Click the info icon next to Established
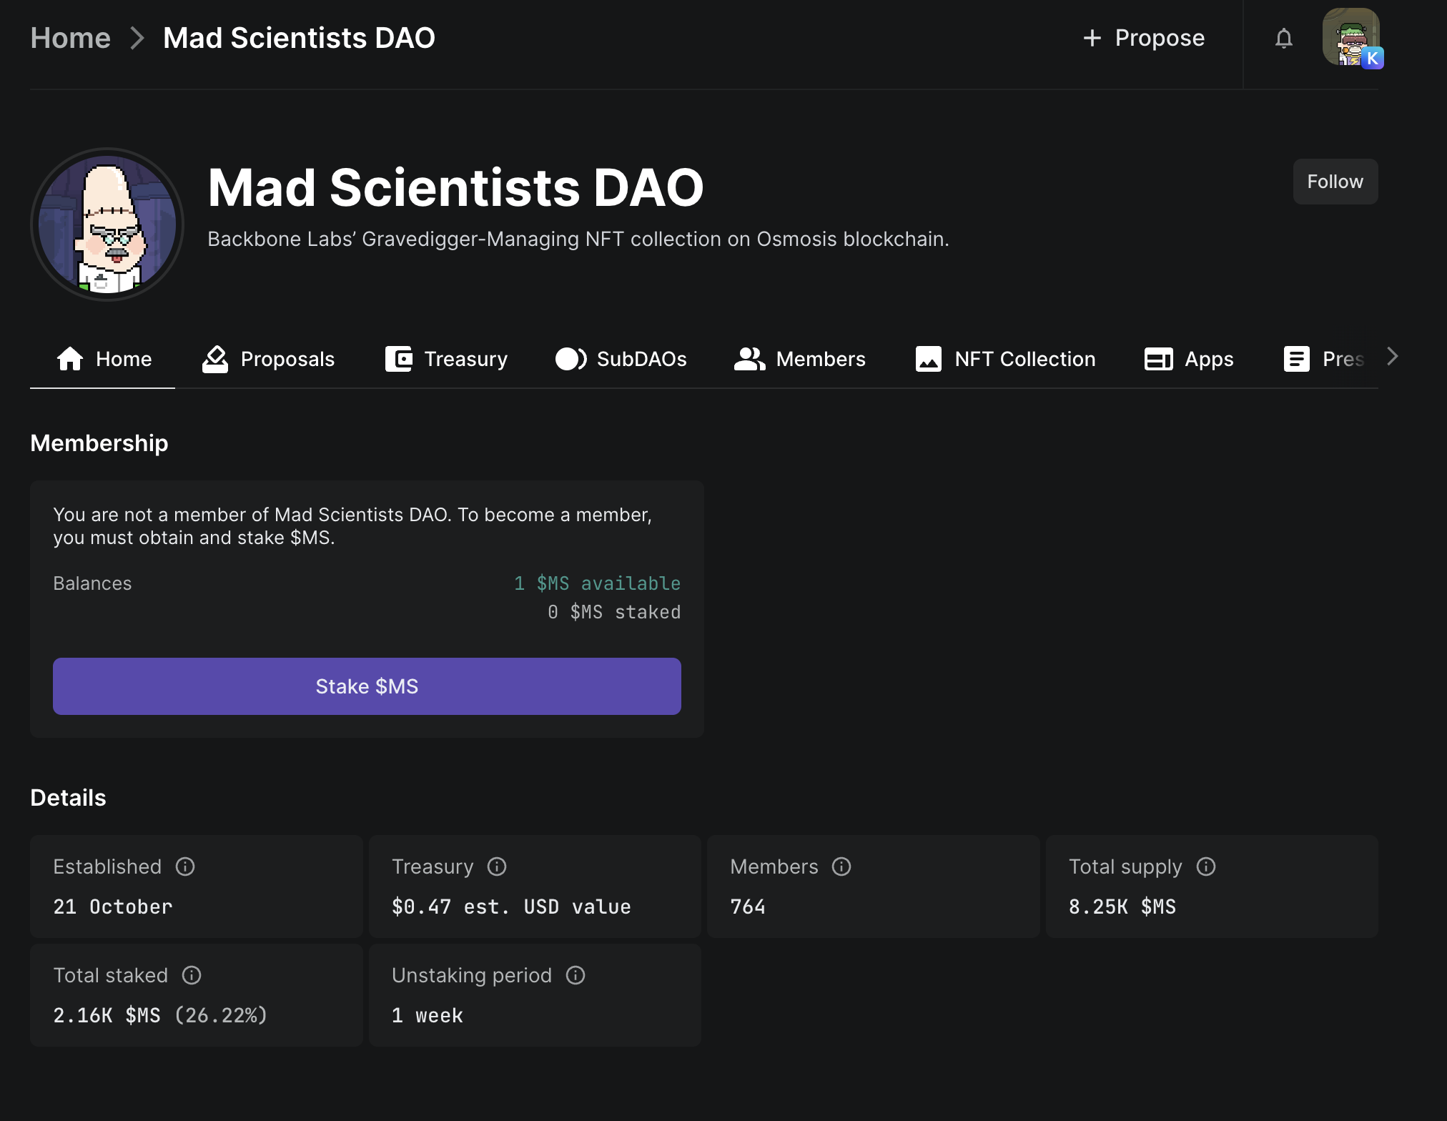This screenshot has width=1447, height=1121. point(185,866)
